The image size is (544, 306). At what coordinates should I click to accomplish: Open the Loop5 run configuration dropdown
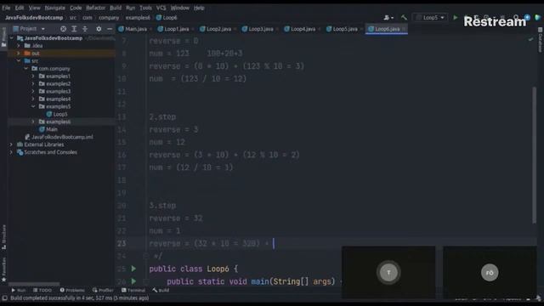[430, 17]
